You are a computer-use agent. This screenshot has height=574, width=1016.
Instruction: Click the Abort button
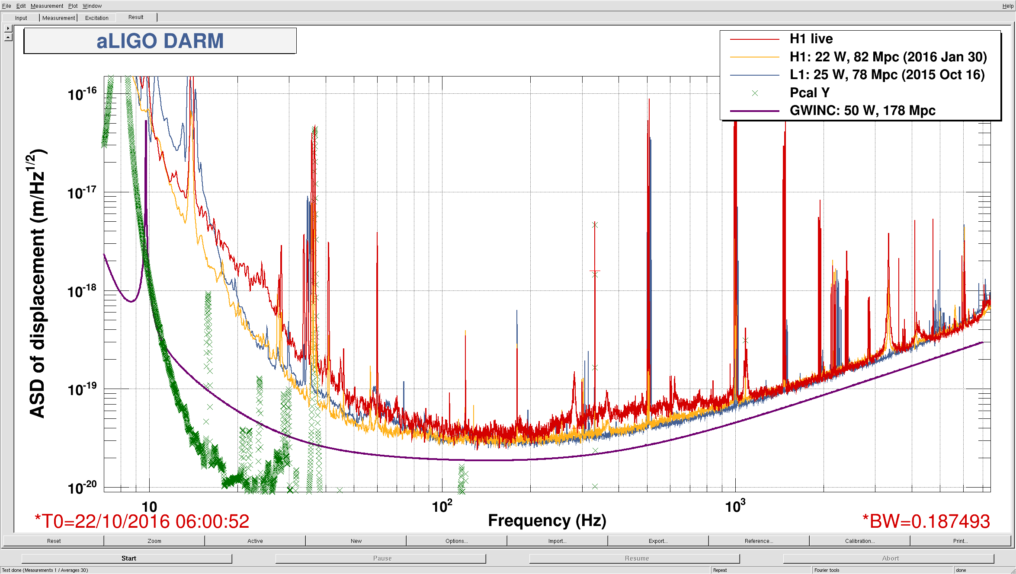pyautogui.click(x=888, y=558)
